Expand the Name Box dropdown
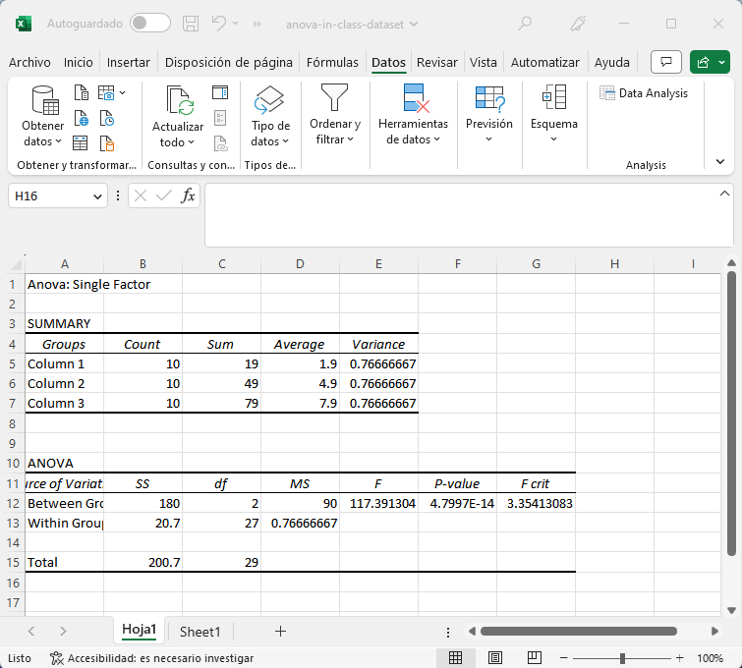This screenshot has height=668, width=742. (x=97, y=196)
